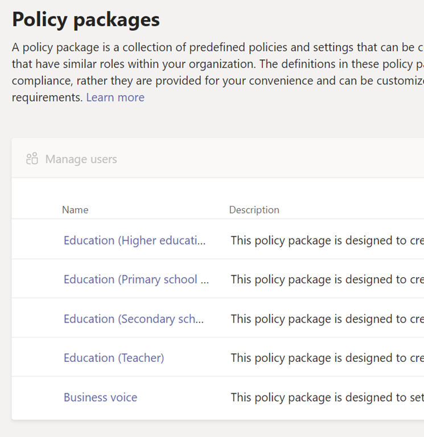The width and height of the screenshot is (424, 437).
Task: Click the Business voice description text
Action: coord(327,397)
